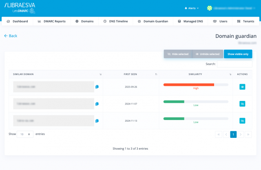The height and width of the screenshot is (170, 261).
Task: Copy the domain first seen 2025-09-26
Action: point(97,87)
